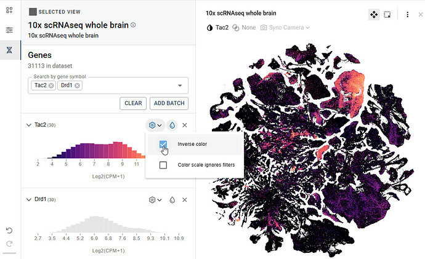Open the Drd1 settings gear dropdown
This screenshot has height=259, width=425.
point(155,200)
